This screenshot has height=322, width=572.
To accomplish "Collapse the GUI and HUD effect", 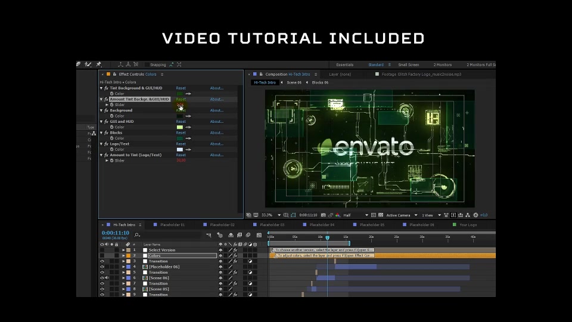I will tap(101, 122).
